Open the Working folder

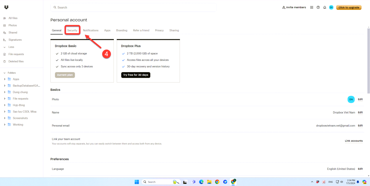click(x=18, y=125)
